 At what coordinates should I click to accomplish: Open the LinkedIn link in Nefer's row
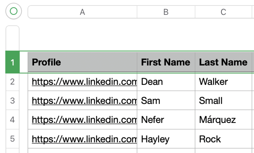[x=84, y=120]
